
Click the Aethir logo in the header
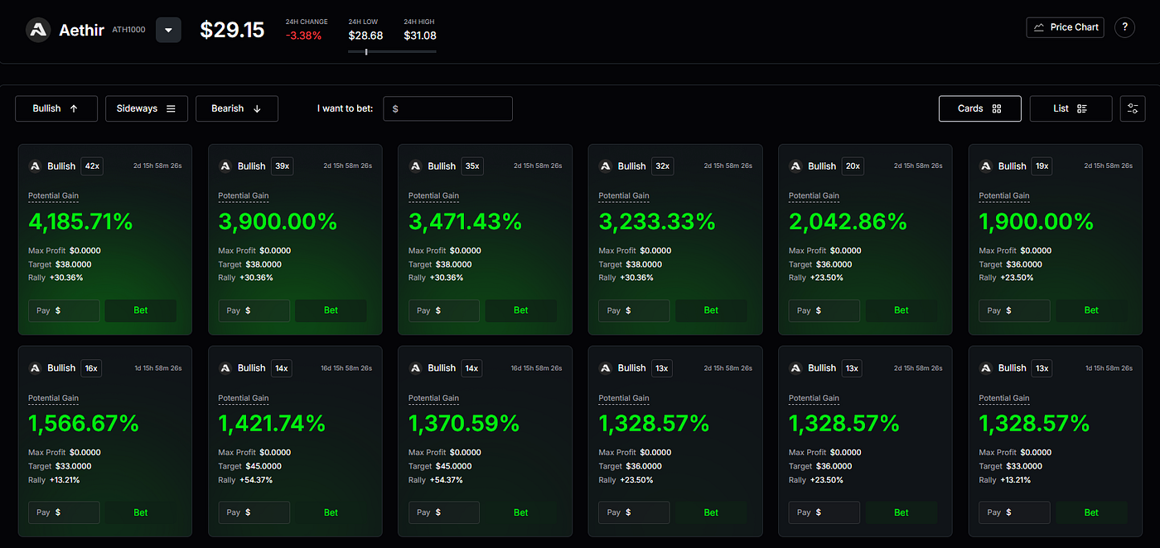[x=38, y=31]
